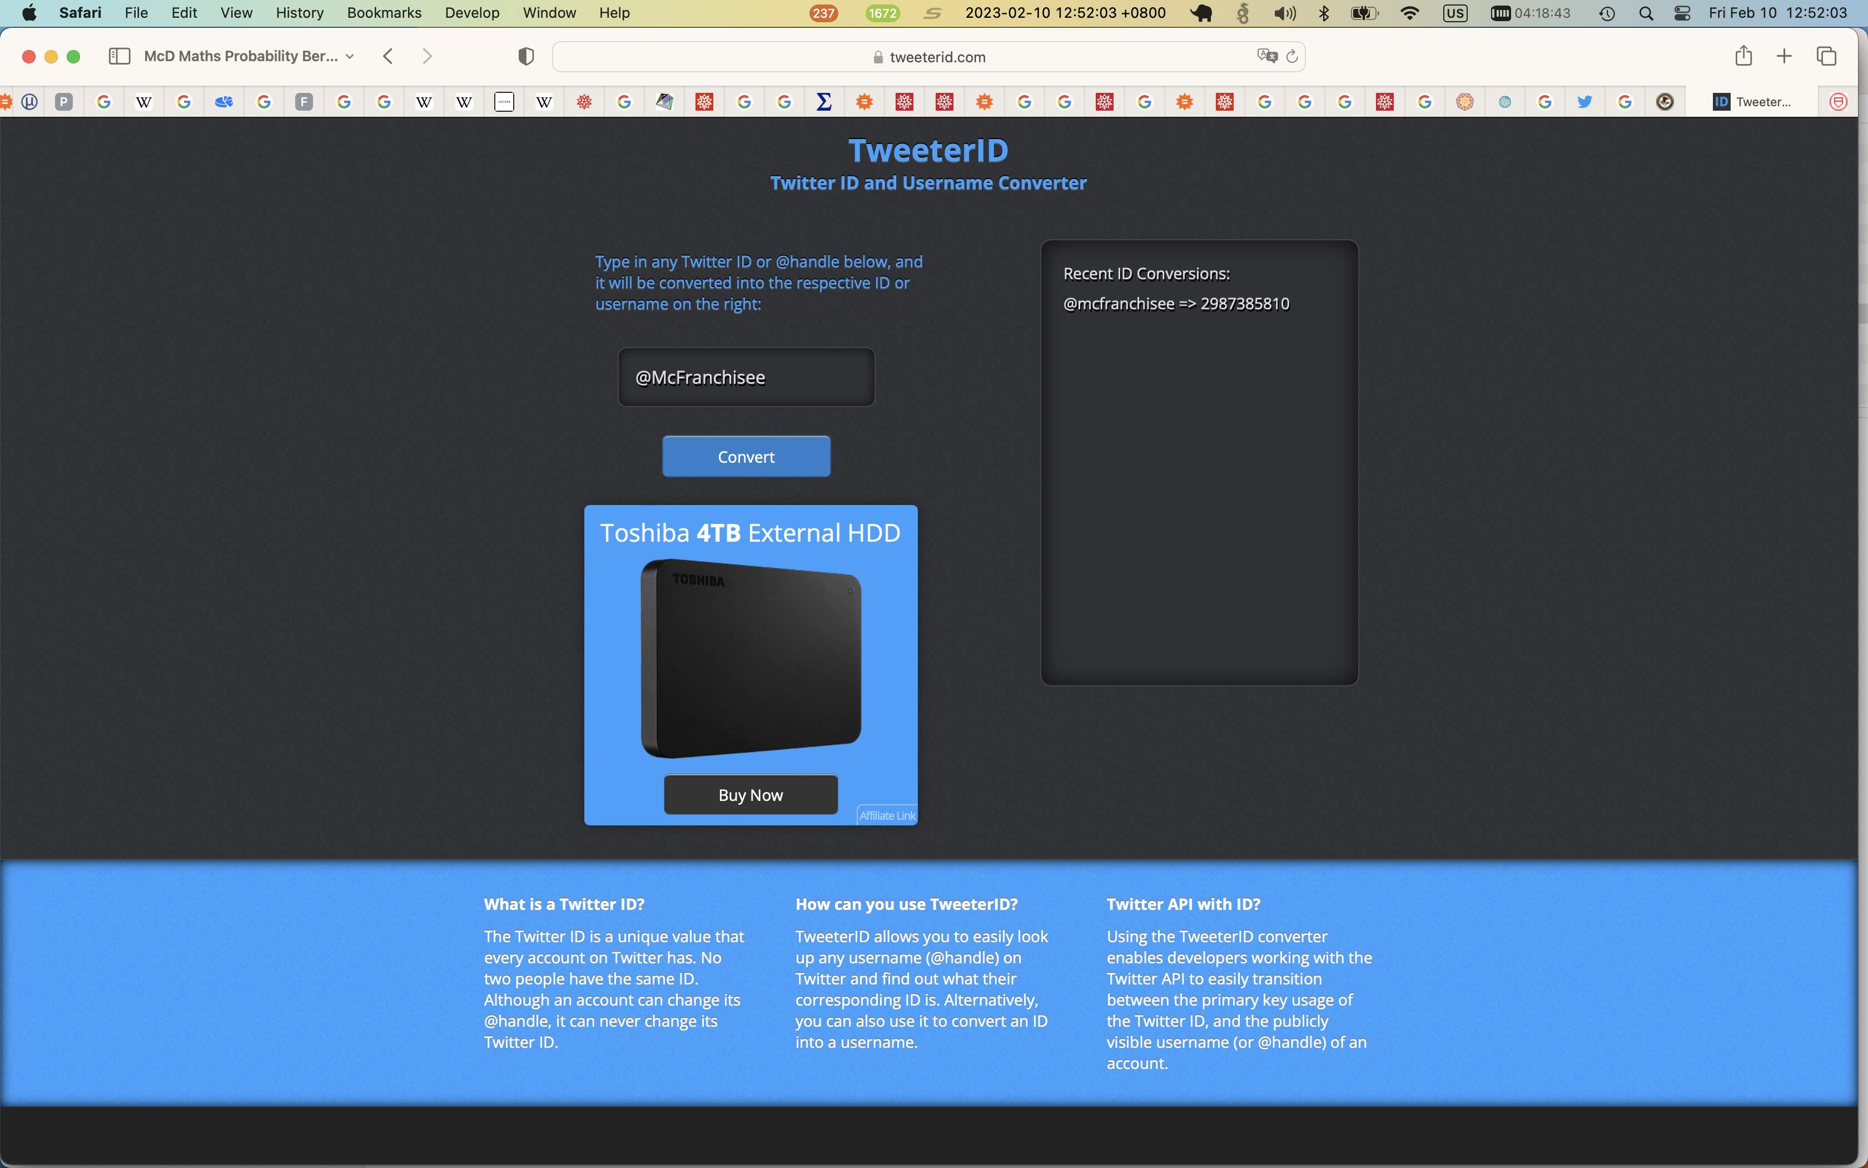Open the Twitter bird bookmark favicon
Image resolution: width=1868 pixels, height=1168 pixels.
1584,102
